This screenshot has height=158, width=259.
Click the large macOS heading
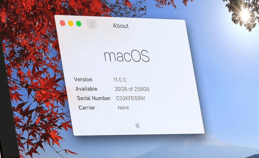click(126, 56)
